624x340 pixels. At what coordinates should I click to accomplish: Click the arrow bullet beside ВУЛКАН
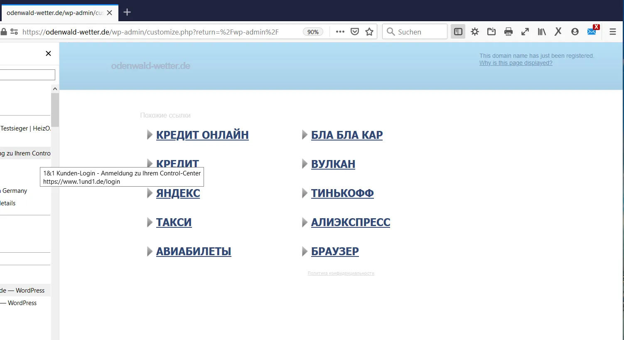click(305, 164)
